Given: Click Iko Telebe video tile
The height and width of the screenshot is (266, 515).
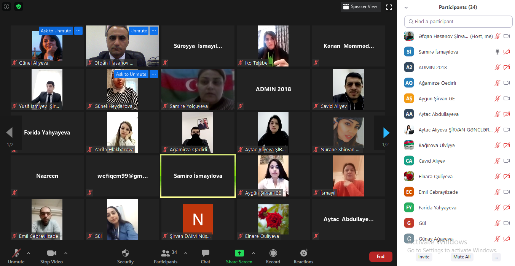Looking at the screenshot, I should pos(273,46).
